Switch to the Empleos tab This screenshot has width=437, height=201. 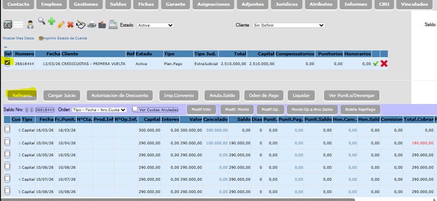(x=52, y=4)
